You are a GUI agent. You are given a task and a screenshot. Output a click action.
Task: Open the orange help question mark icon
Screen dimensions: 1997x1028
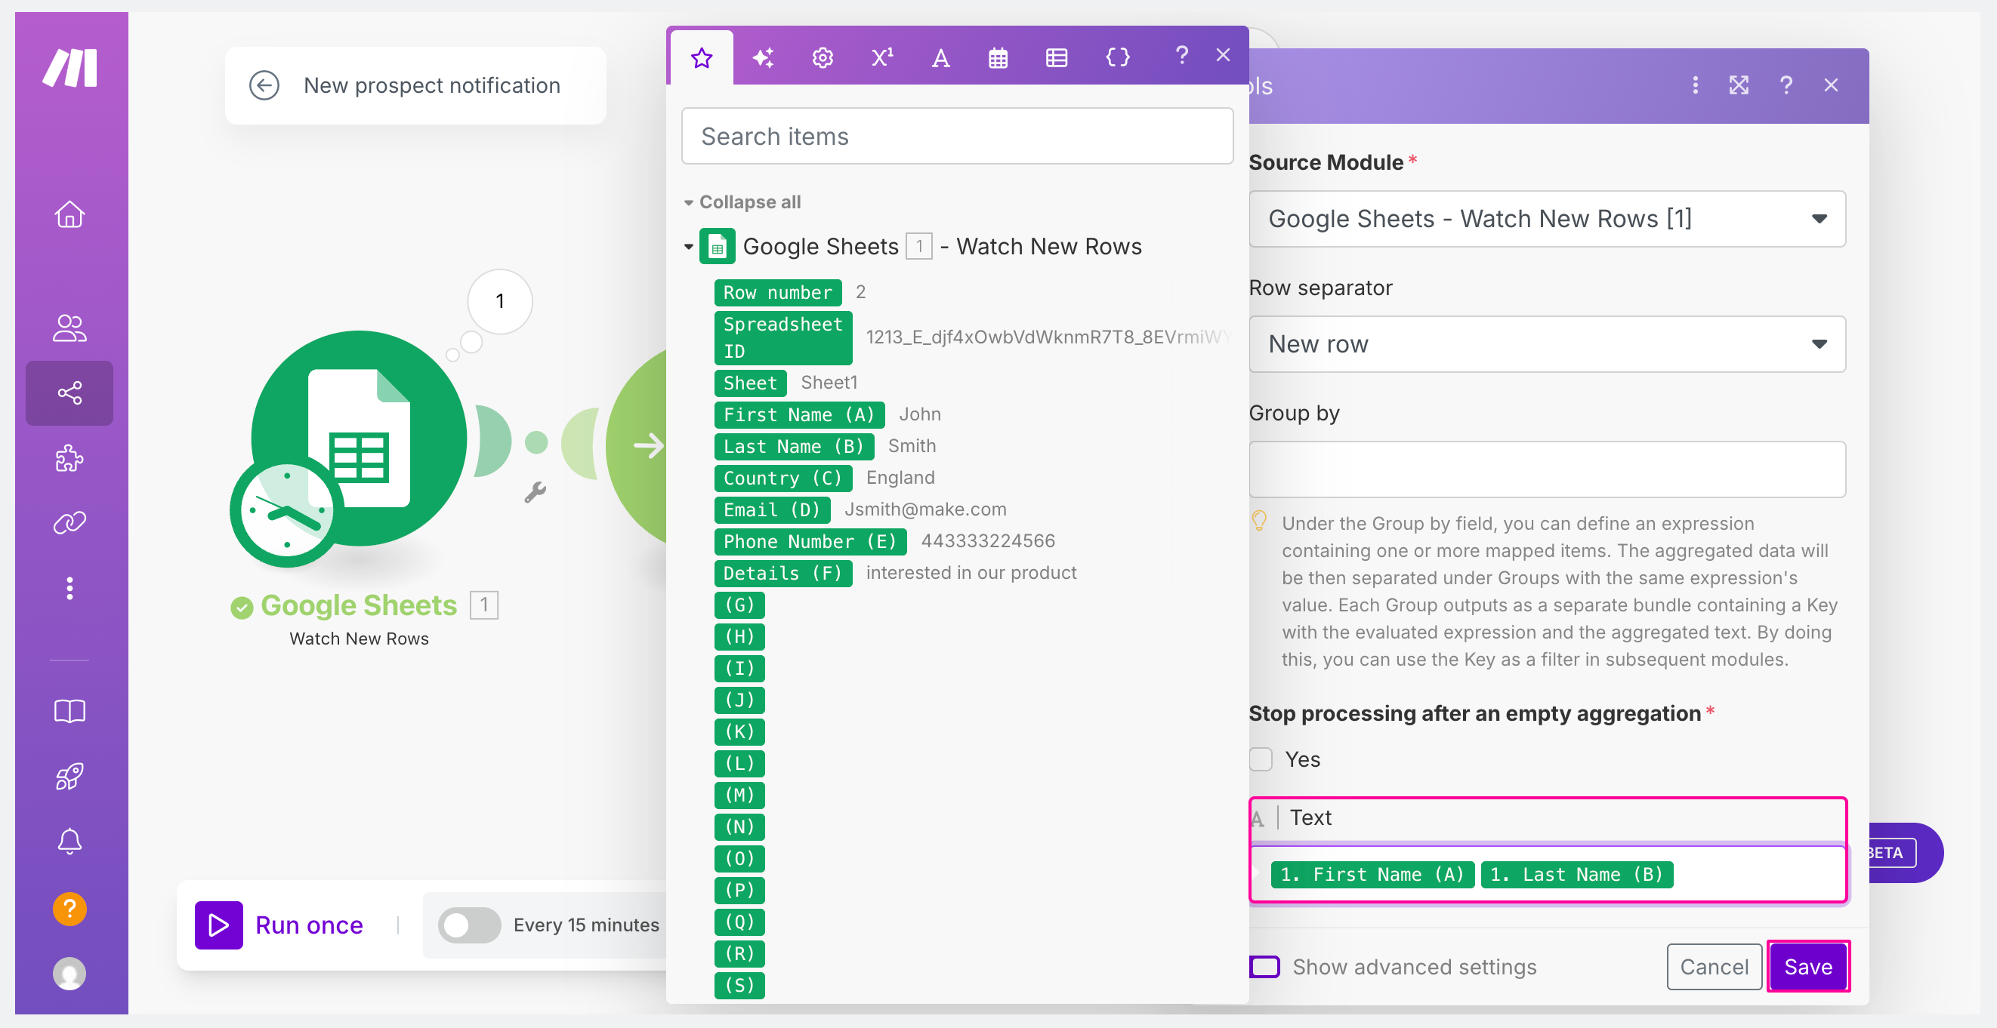tap(69, 909)
